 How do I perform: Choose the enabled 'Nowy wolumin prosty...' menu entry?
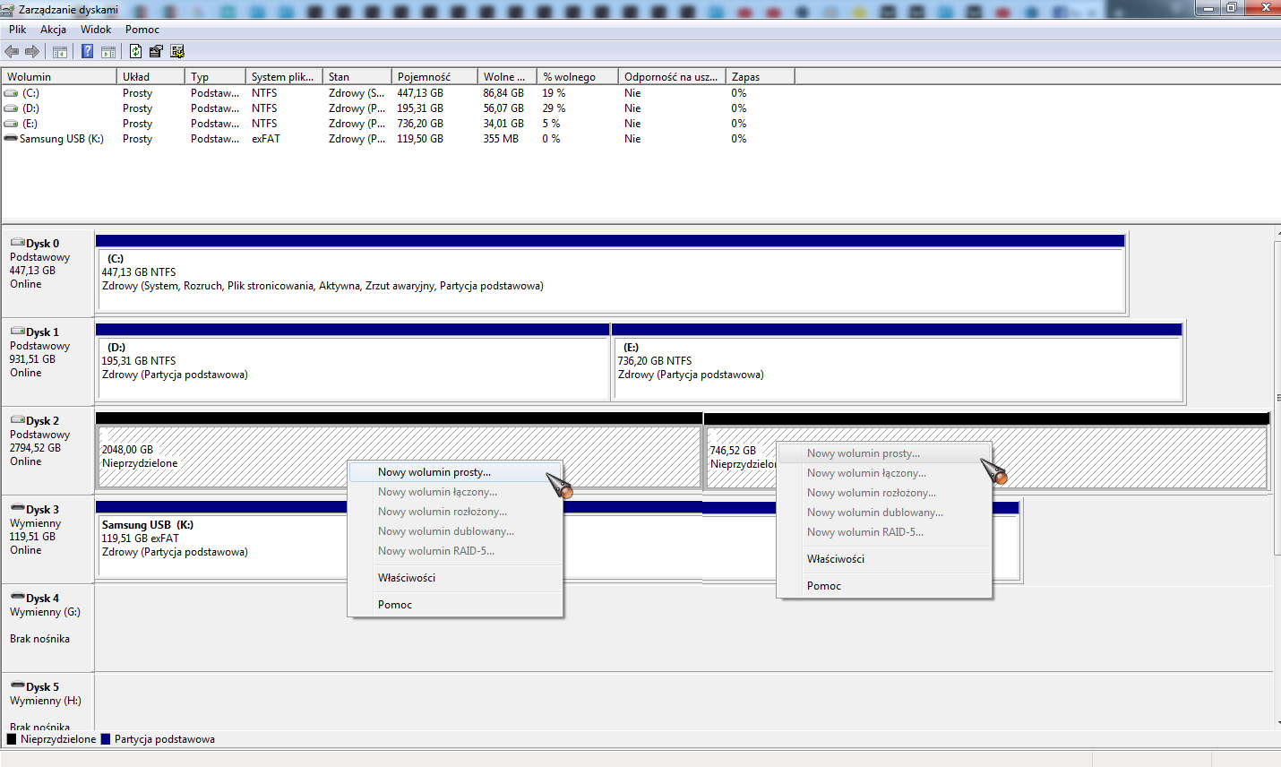(434, 472)
